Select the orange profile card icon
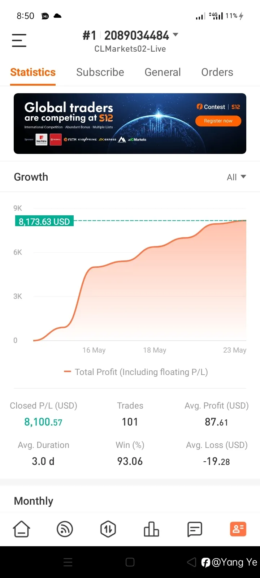 pos(238,529)
